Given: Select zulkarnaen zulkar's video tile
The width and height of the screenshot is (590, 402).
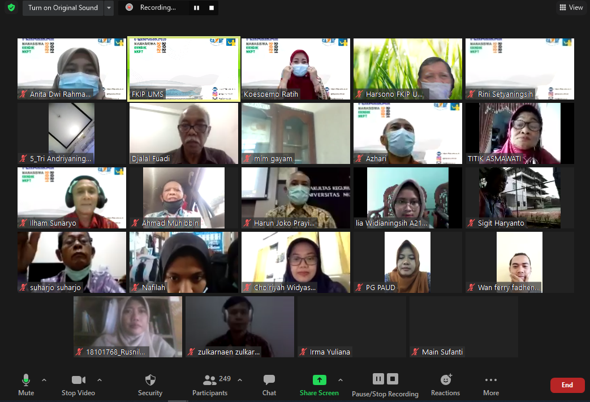Looking at the screenshot, I should click(240, 327).
